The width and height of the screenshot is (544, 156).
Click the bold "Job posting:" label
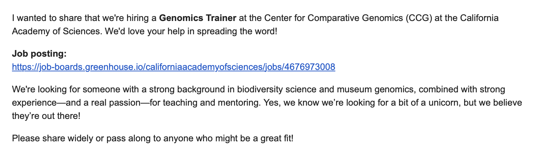tap(39, 54)
